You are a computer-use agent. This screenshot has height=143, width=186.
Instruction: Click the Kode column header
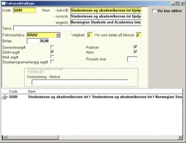tap(13, 92)
